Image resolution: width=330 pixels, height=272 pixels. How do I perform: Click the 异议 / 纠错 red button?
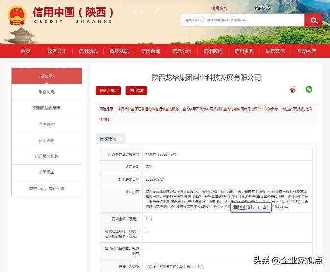tap(108, 91)
